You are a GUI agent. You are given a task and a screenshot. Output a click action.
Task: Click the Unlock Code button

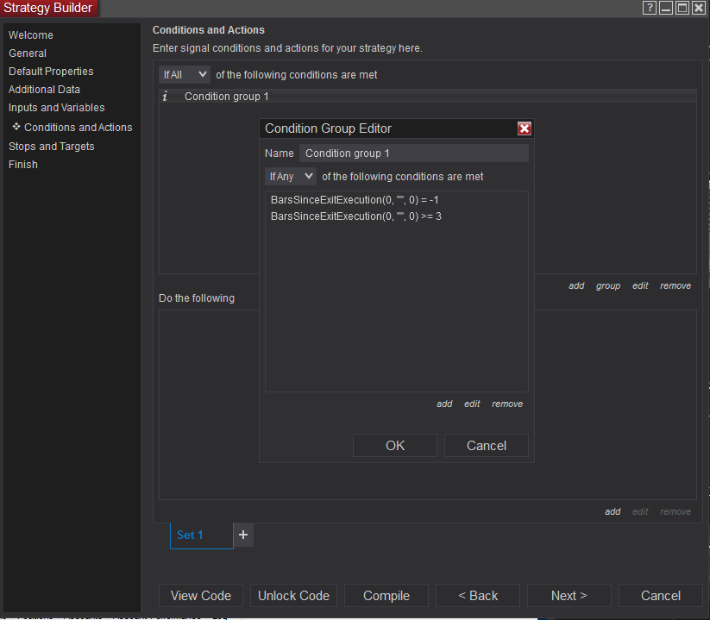pos(293,596)
